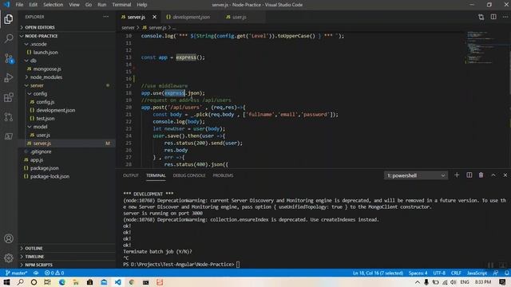Switch to the Debug Console tab
Image resolution: width=511 pixels, height=287 pixels.
(189, 175)
